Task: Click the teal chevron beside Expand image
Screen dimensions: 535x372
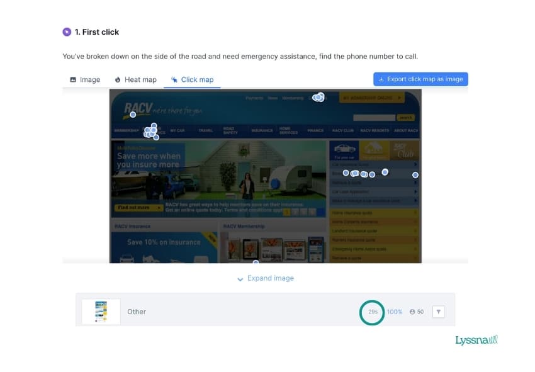Action: [240, 278]
